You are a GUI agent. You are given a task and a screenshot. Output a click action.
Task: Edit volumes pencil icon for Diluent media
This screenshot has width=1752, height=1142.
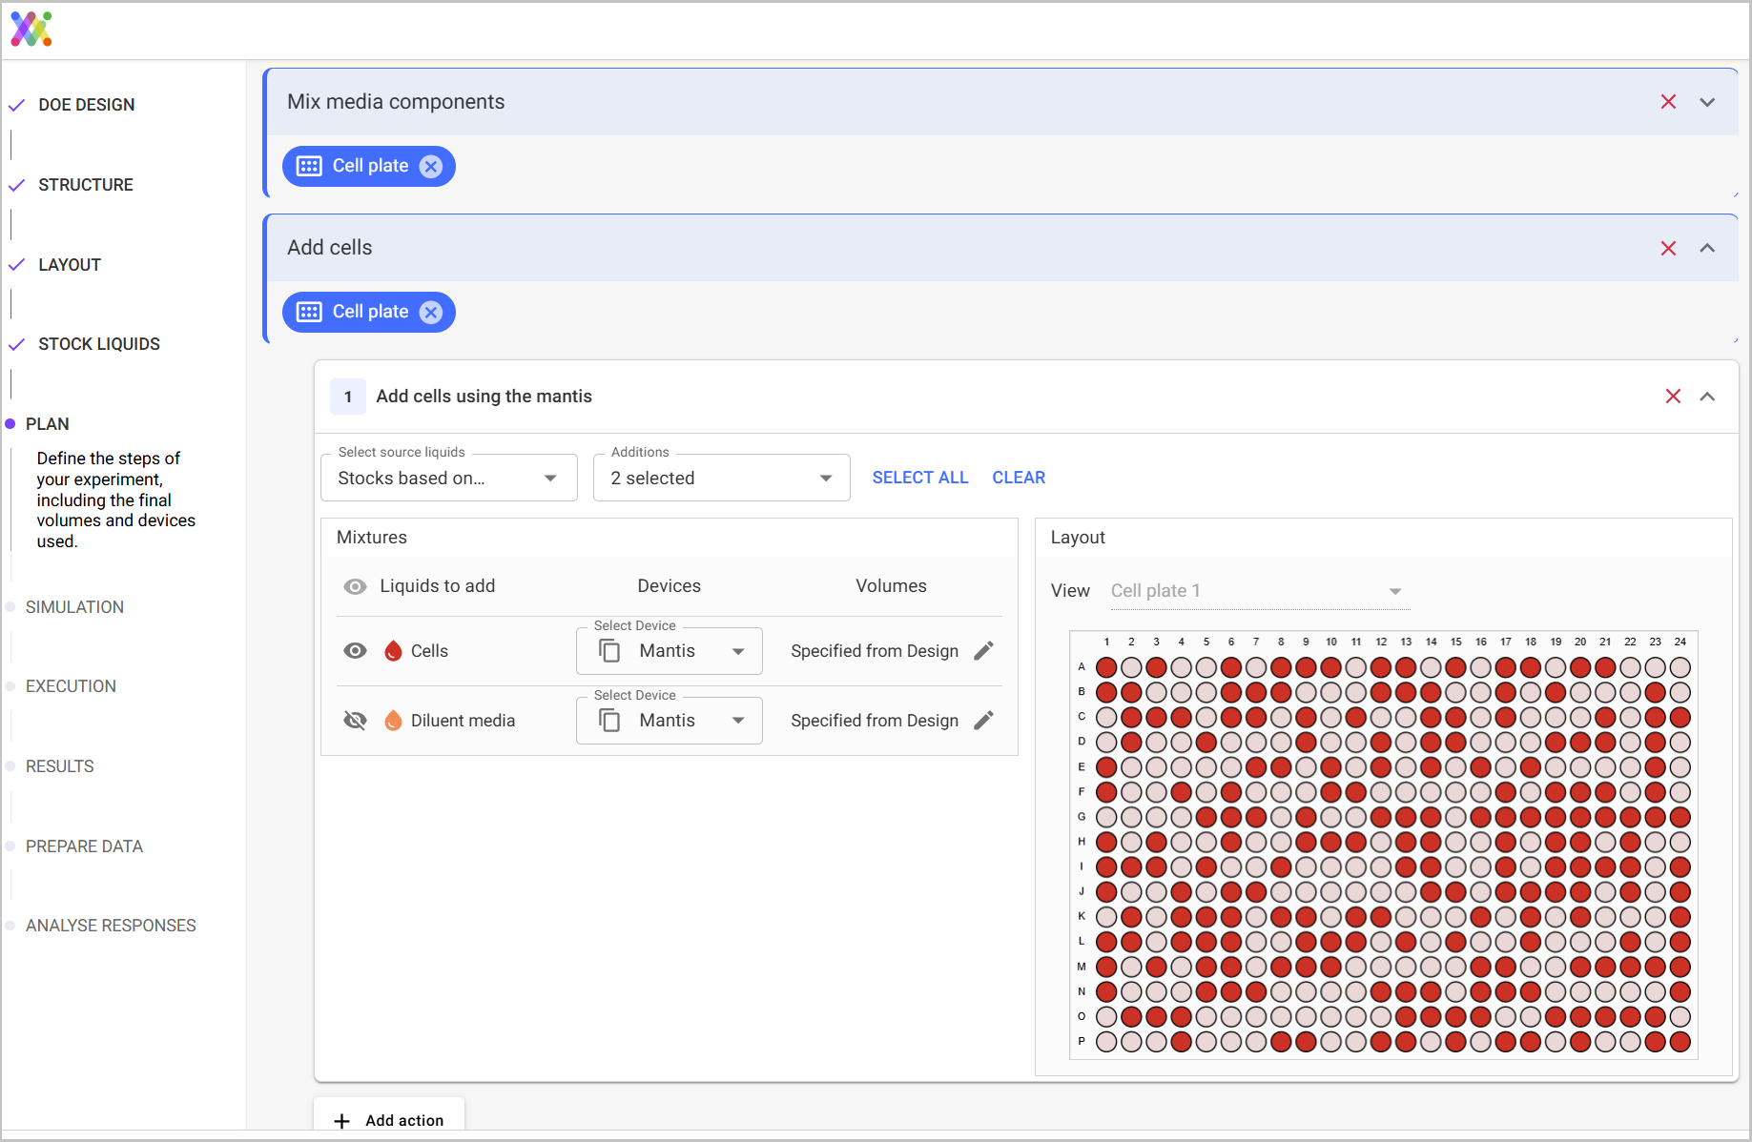tap(983, 721)
